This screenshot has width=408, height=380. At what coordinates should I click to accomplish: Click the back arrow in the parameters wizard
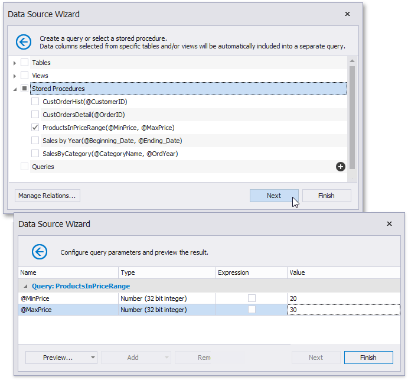point(40,252)
